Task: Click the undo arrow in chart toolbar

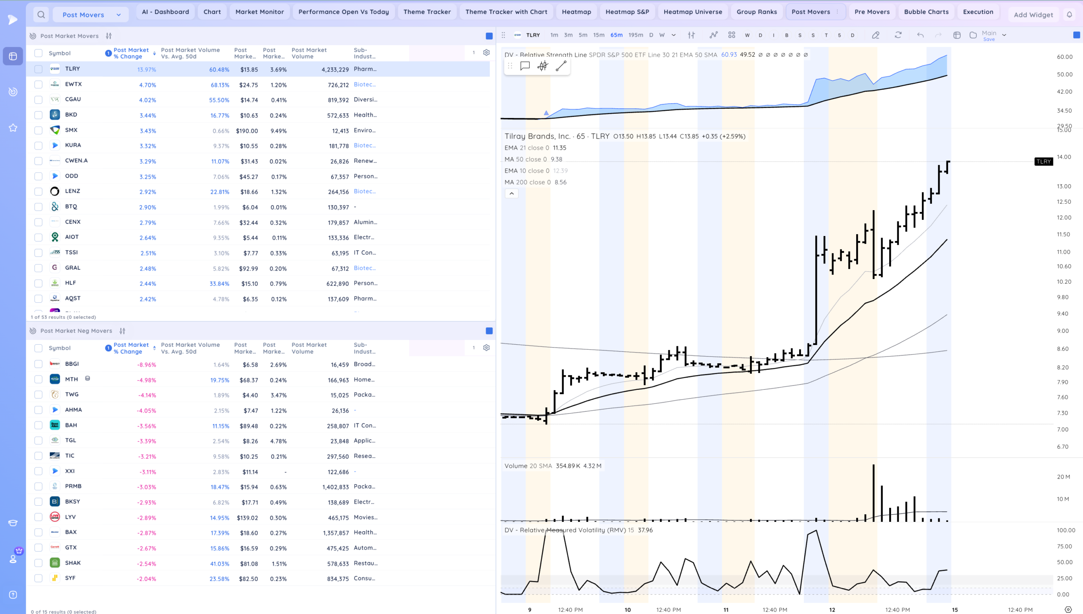Action: click(x=920, y=35)
